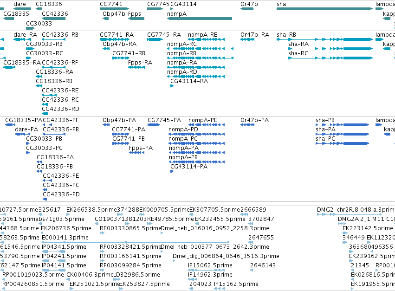The image size is (395, 291).
Task: Select the dare gene label
Action: (x=19, y=4)
